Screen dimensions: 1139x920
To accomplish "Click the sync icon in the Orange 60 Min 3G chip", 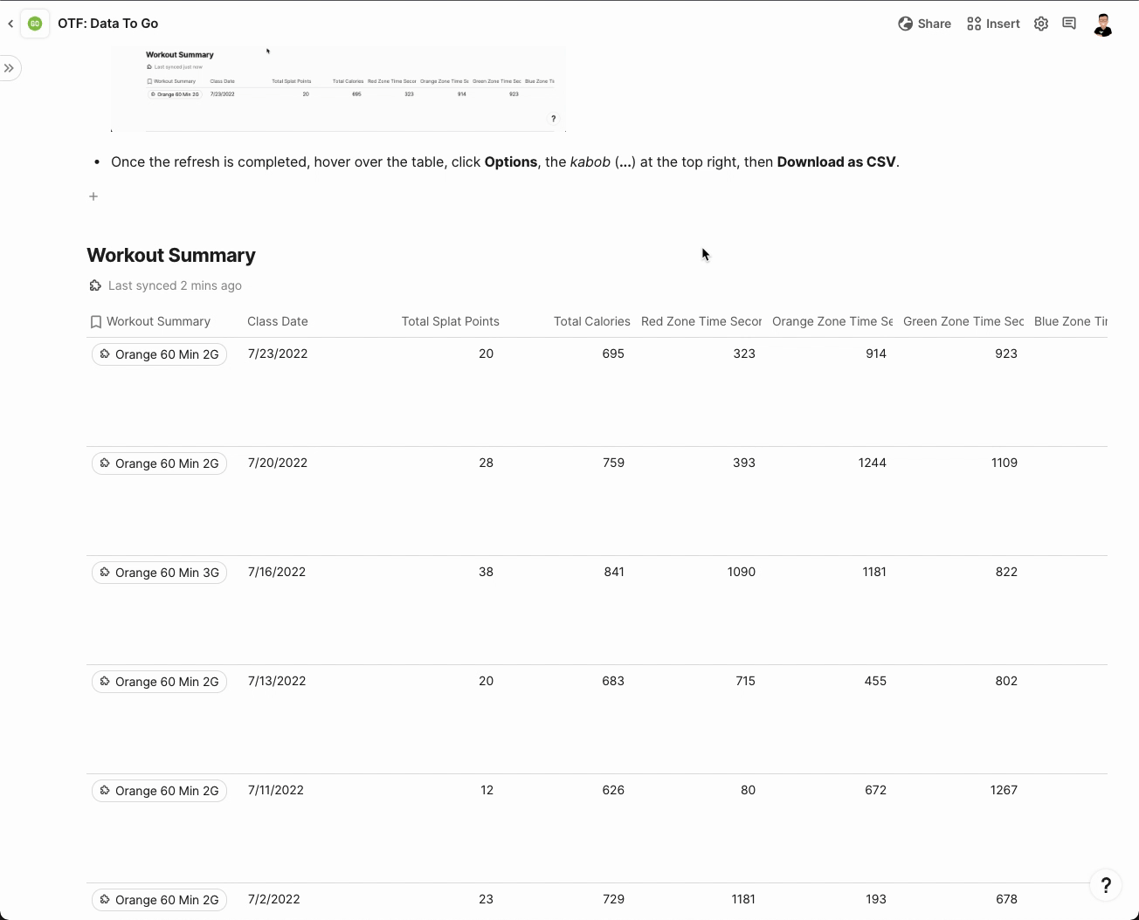I will point(105,573).
